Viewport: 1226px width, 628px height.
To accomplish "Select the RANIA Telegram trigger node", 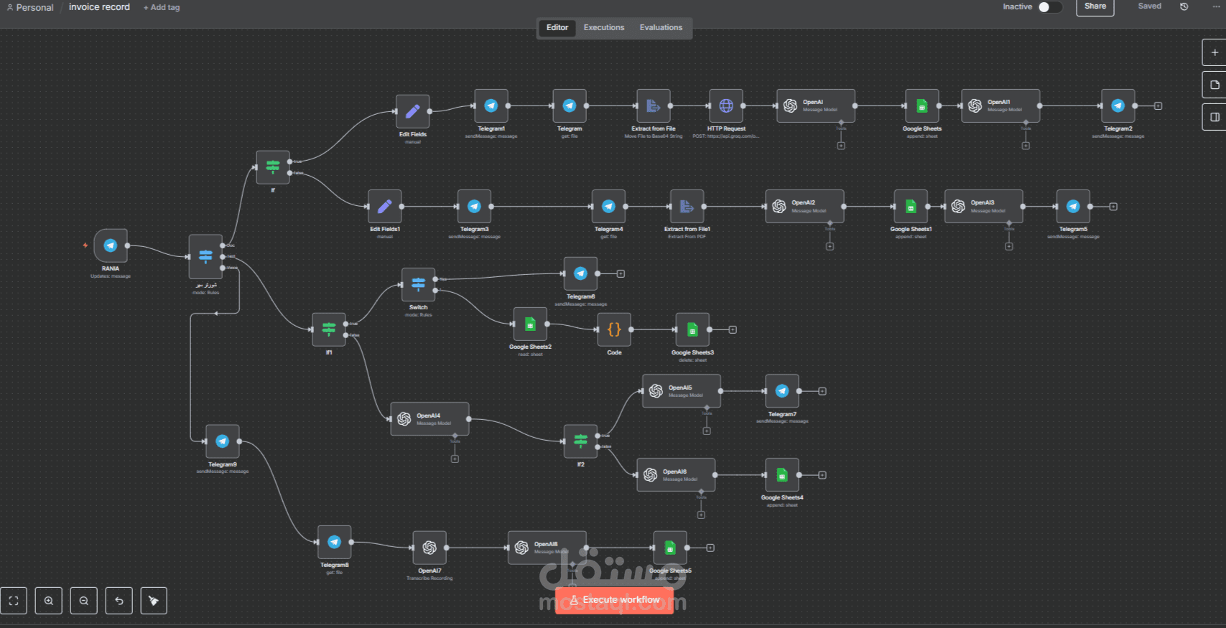I will tap(111, 245).
